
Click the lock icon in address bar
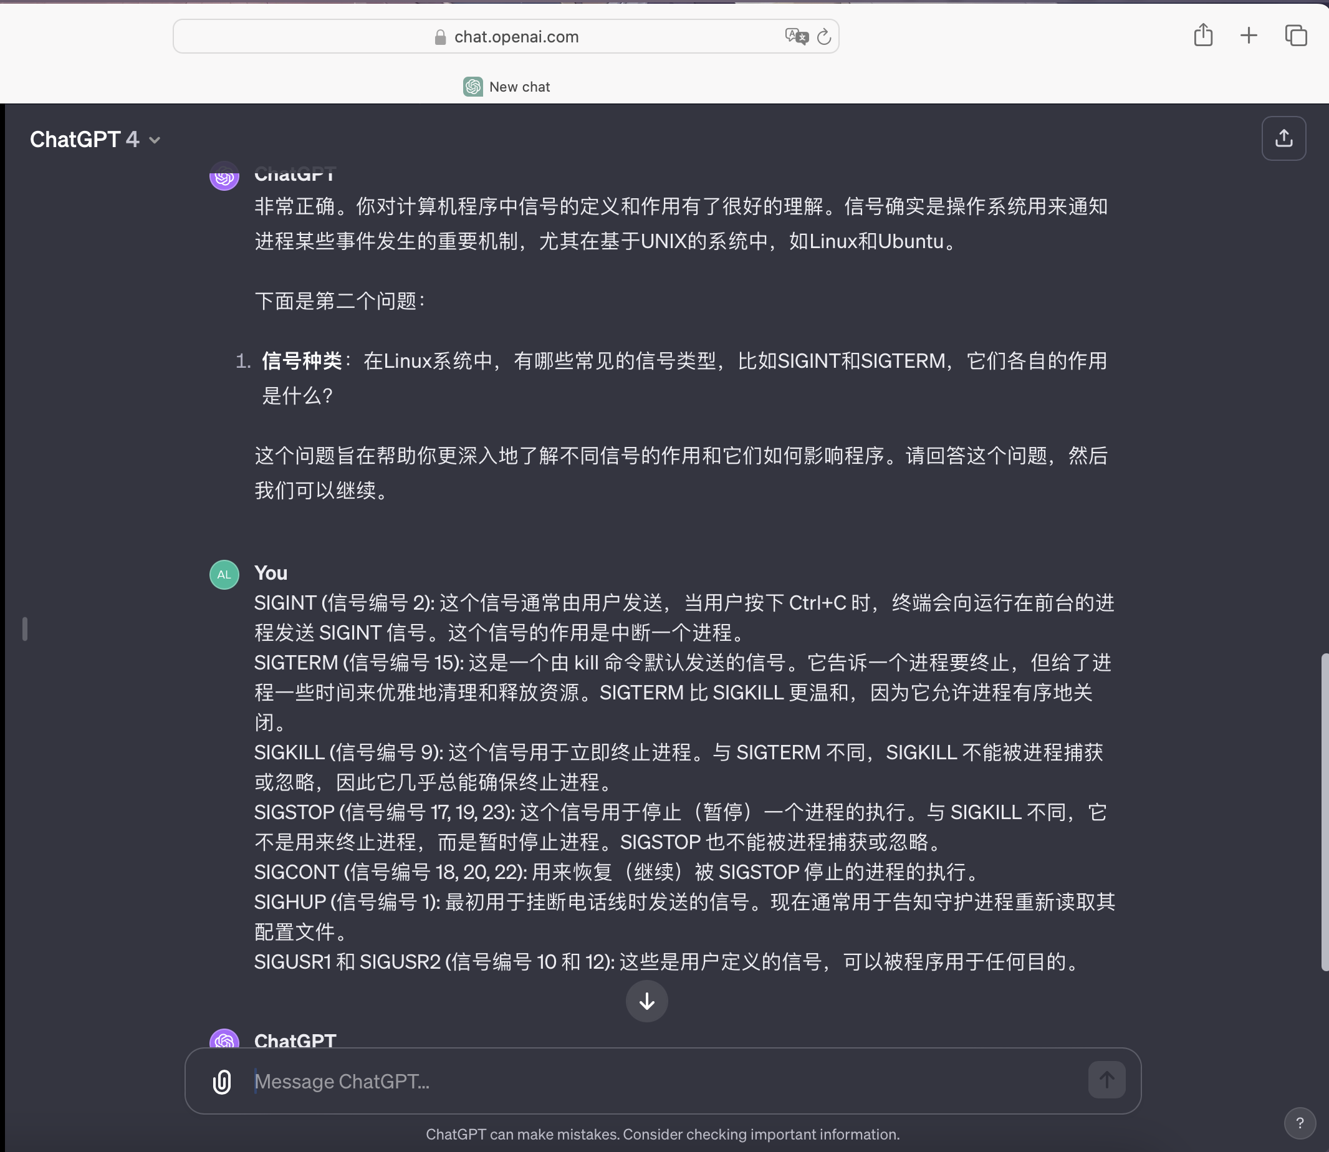click(441, 37)
